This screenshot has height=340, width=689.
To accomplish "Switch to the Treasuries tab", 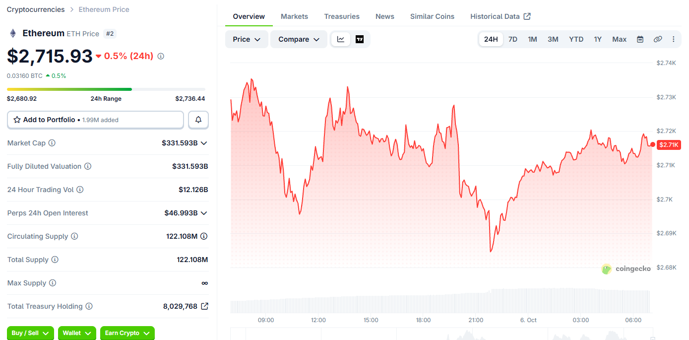I will (x=342, y=16).
